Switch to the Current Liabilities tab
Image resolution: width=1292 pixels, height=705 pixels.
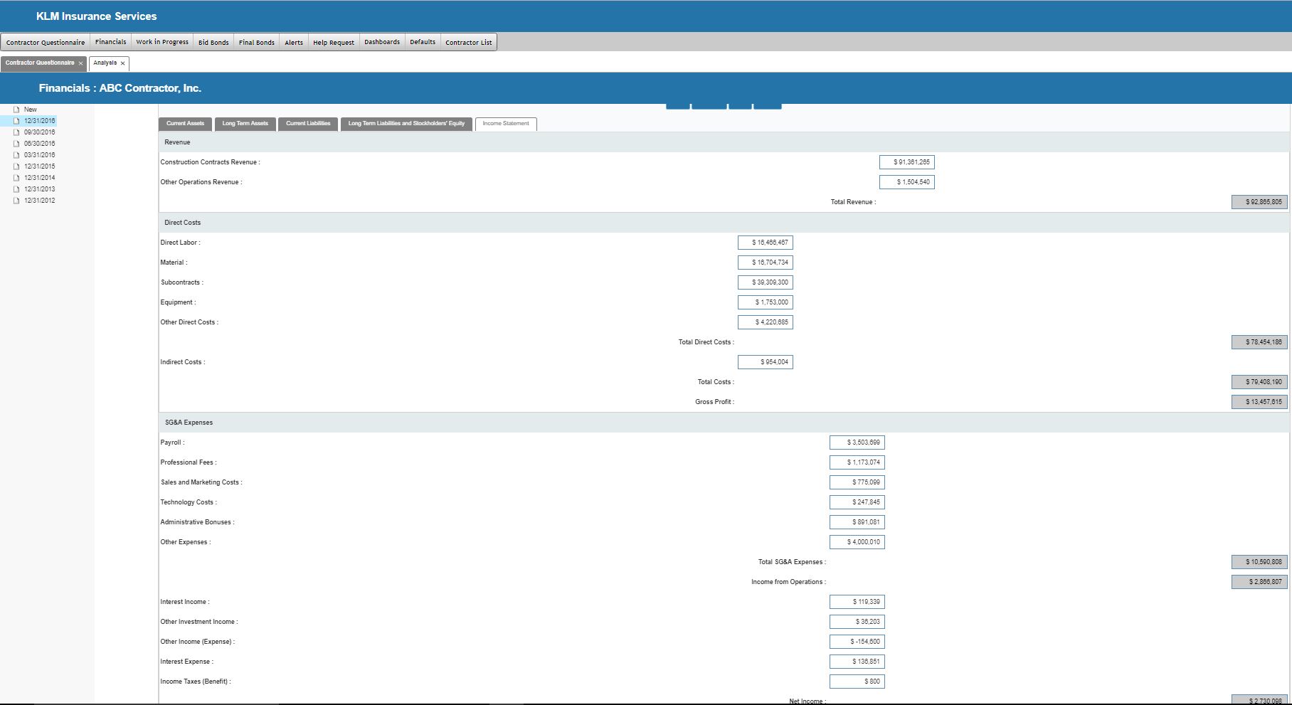coord(308,124)
